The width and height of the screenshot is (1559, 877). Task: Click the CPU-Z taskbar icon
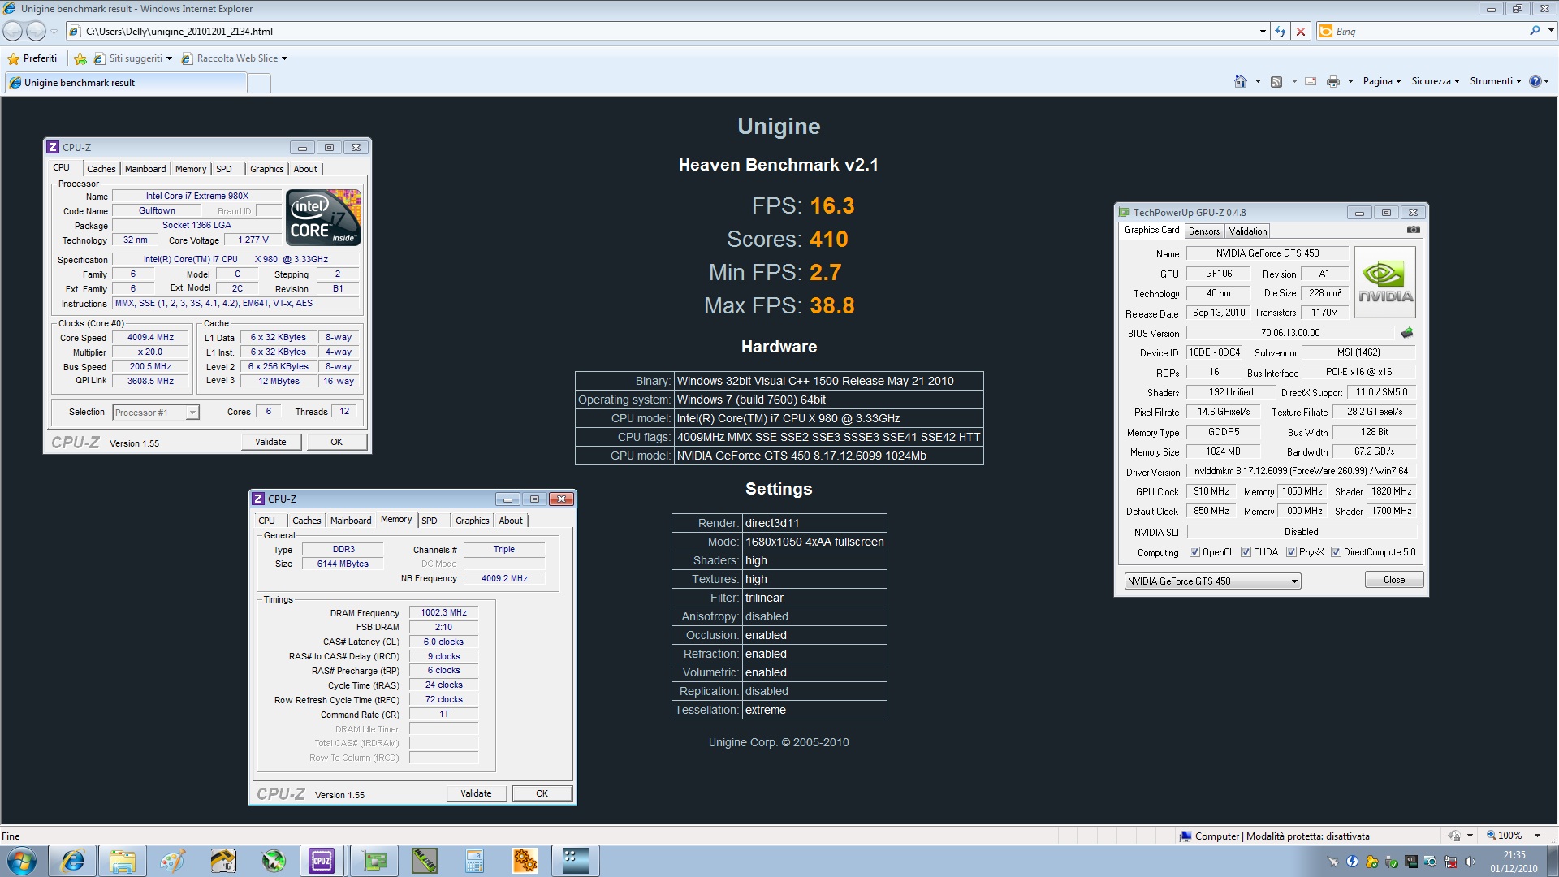[322, 861]
